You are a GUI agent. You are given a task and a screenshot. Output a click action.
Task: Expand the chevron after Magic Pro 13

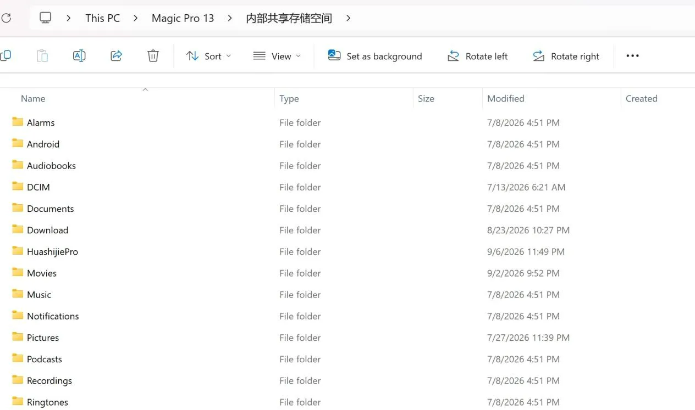pyautogui.click(x=230, y=18)
